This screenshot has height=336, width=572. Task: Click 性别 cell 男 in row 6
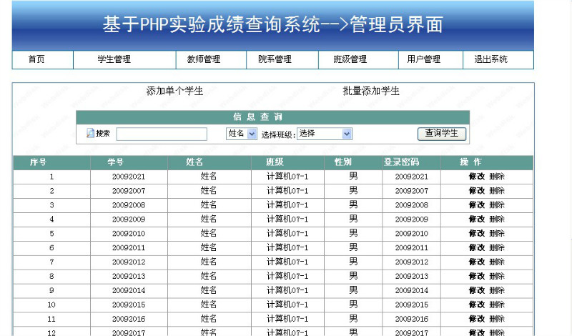click(x=353, y=247)
